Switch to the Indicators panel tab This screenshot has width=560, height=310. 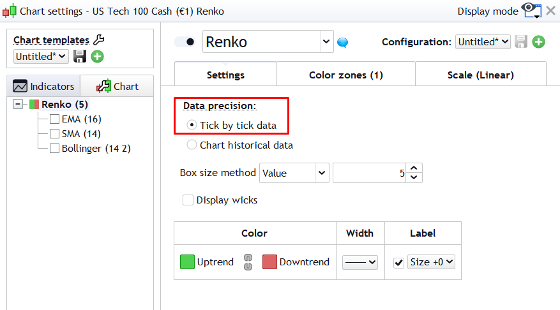coord(44,86)
